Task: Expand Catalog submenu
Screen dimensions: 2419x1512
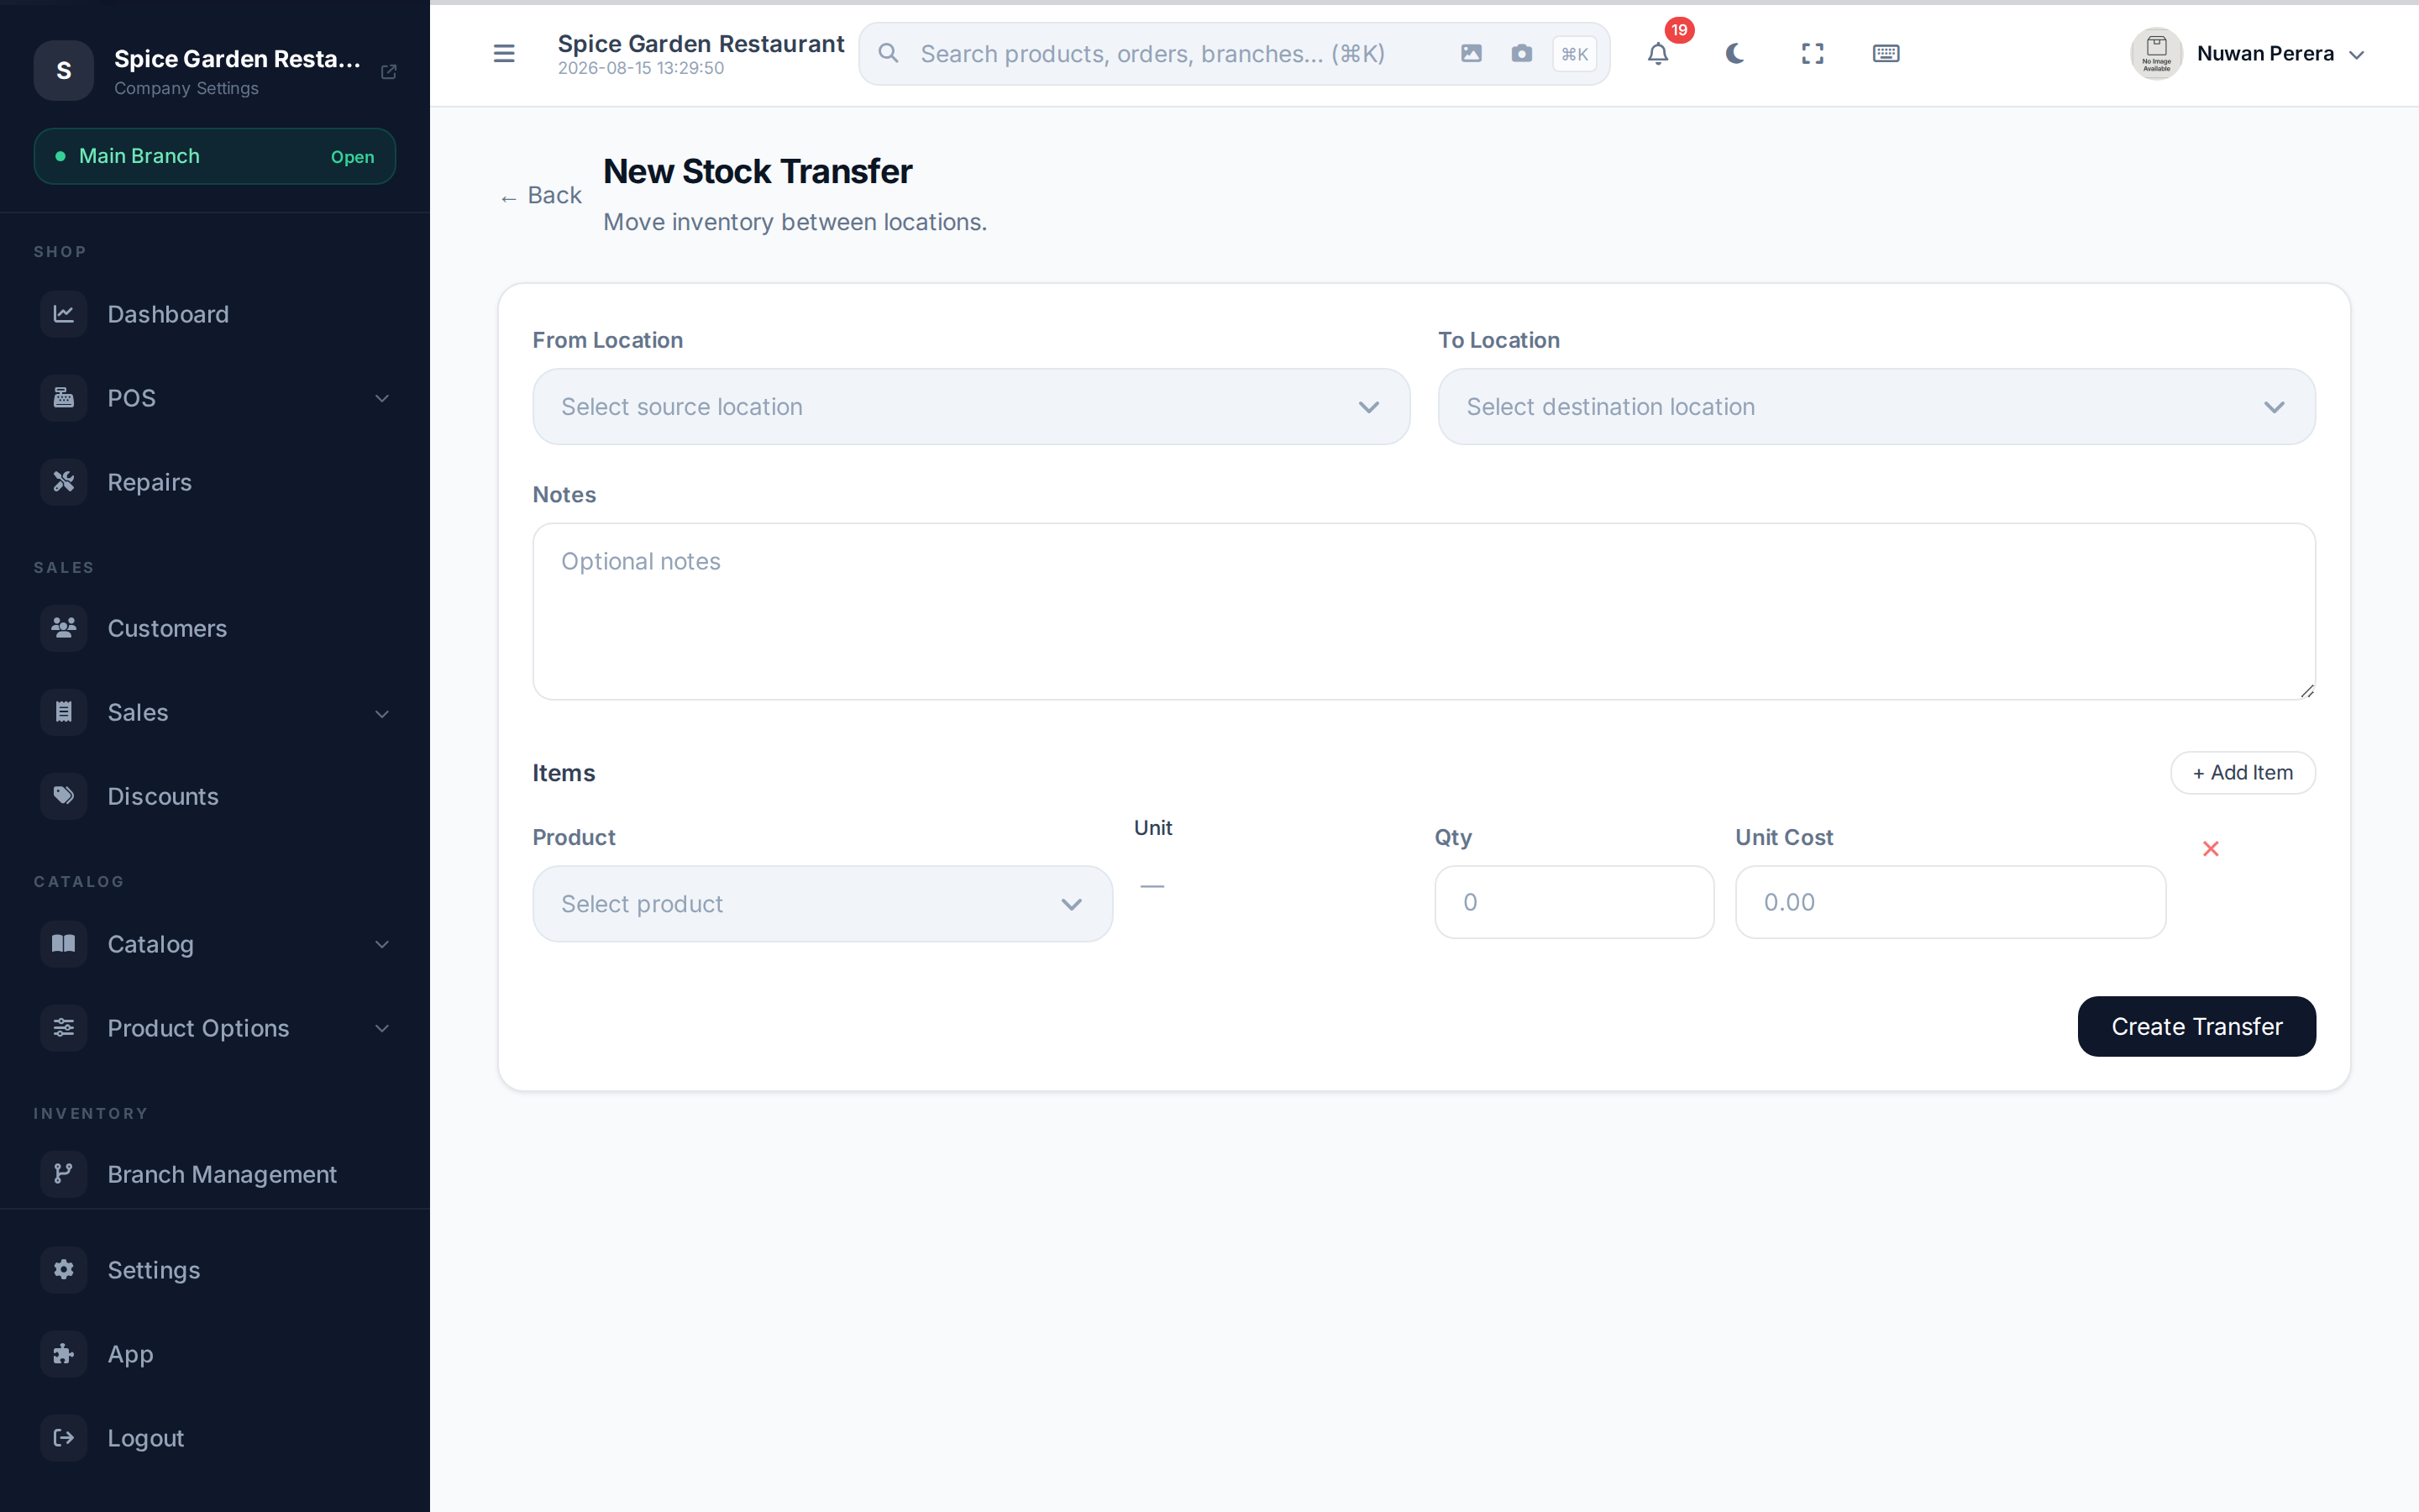Action: tap(215, 944)
